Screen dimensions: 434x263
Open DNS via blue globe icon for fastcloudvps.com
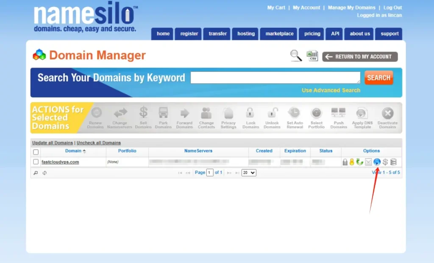point(377,162)
